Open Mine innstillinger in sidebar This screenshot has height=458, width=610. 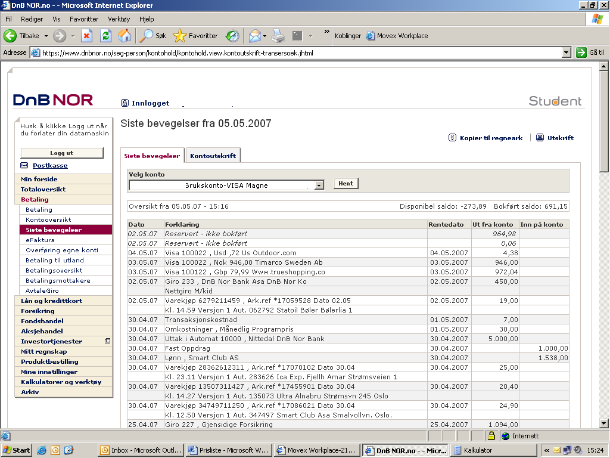pyautogui.click(x=49, y=372)
